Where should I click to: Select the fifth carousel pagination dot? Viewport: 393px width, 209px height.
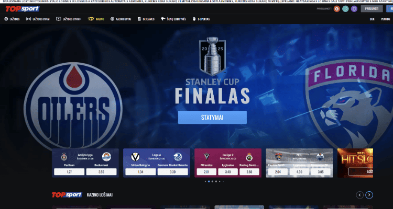[220, 181]
